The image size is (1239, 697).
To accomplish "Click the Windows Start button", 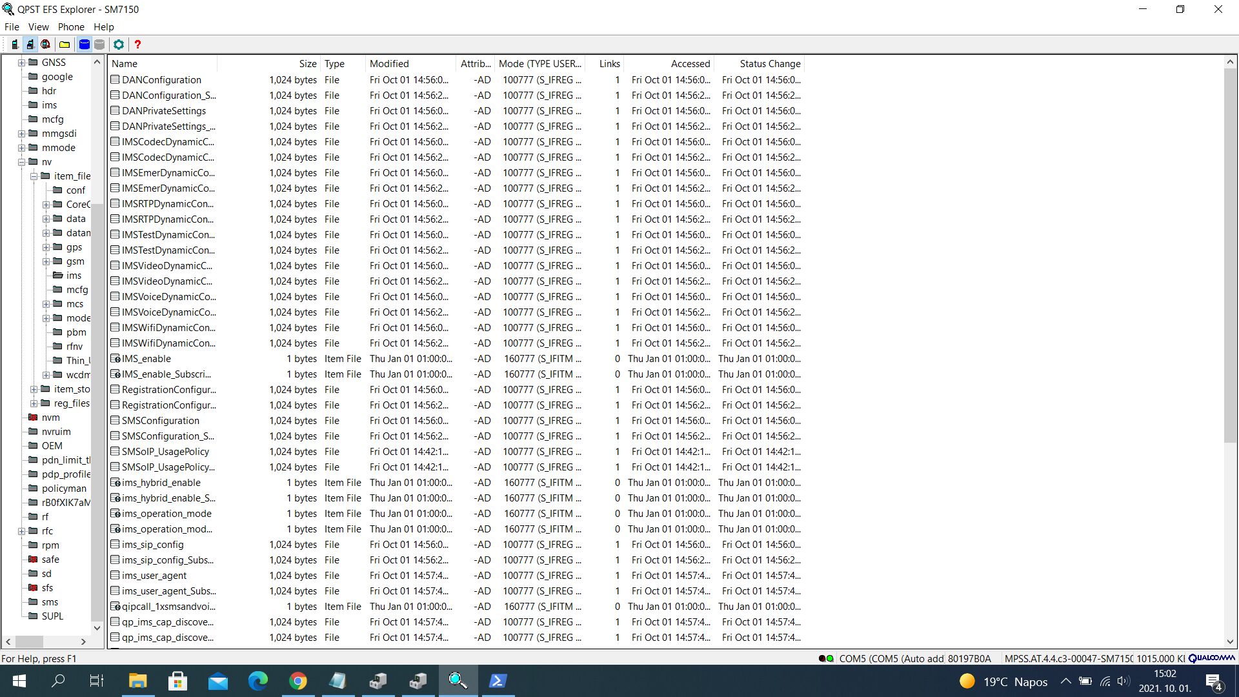I will click(19, 681).
